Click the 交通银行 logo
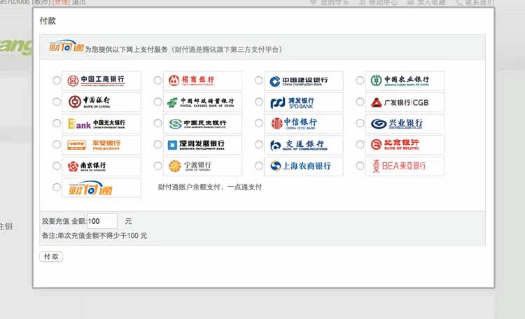This screenshot has height=319, width=525. point(304,145)
